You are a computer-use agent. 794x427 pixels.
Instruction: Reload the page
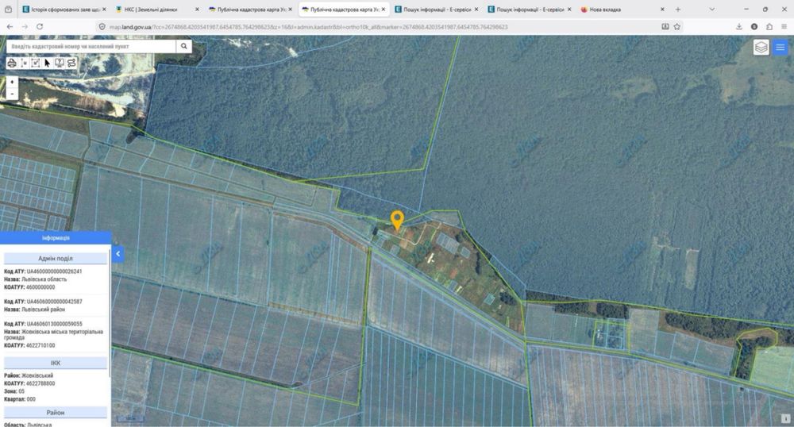[40, 26]
